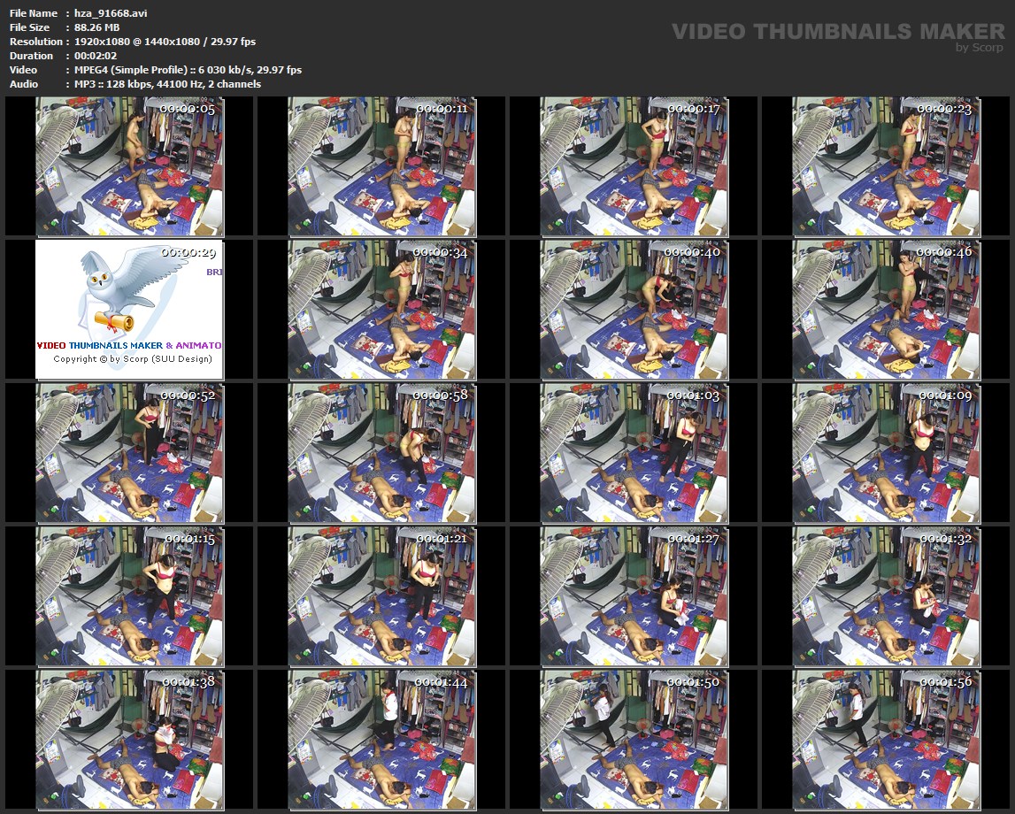Select the thumbnail stamped 00:00:58
The width and height of the screenshot is (1015, 814).
click(x=381, y=453)
